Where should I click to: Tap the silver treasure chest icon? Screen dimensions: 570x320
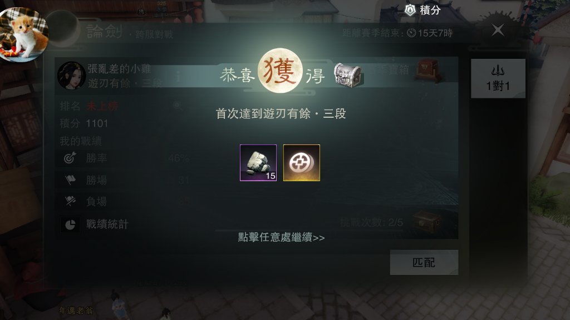tap(347, 75)
